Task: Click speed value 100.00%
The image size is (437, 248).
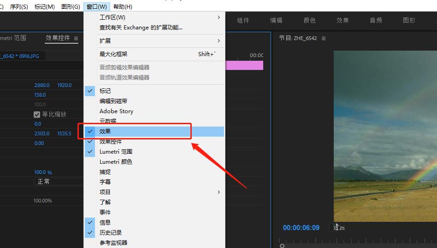Action: (43, 201)
